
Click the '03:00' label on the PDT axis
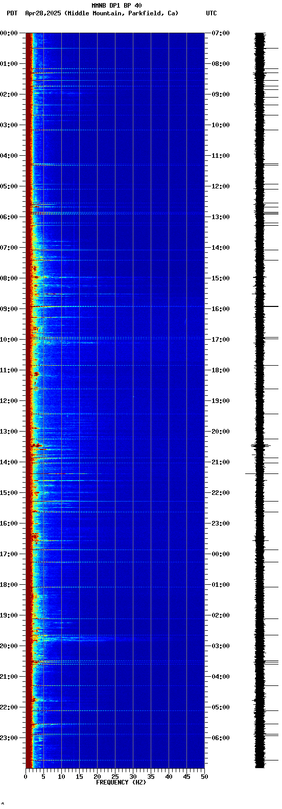coord(9,125)
